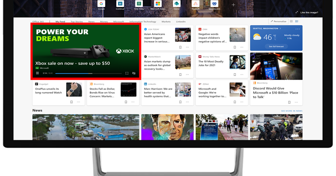Open more options for Stocks Fall story
Screen dimensions: 336x176
133,102
